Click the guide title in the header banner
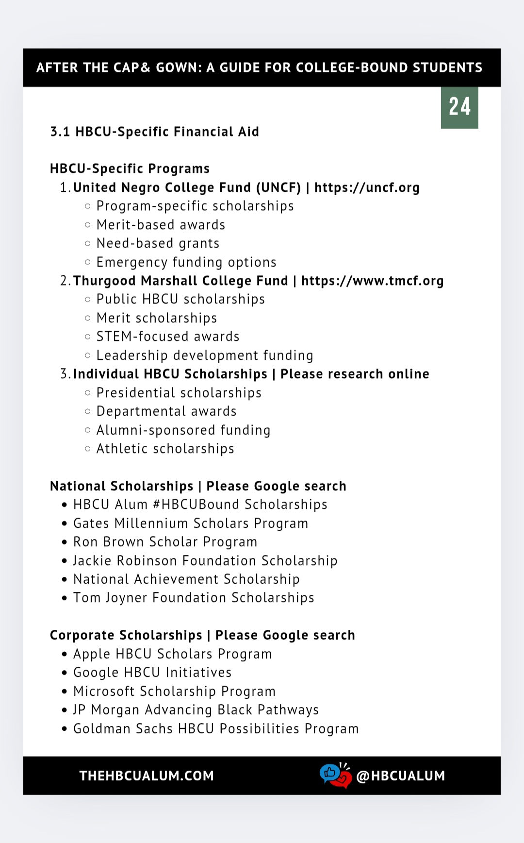Viewport: 524px width, 843px height. pyautogui.click(x=259, y=67)
